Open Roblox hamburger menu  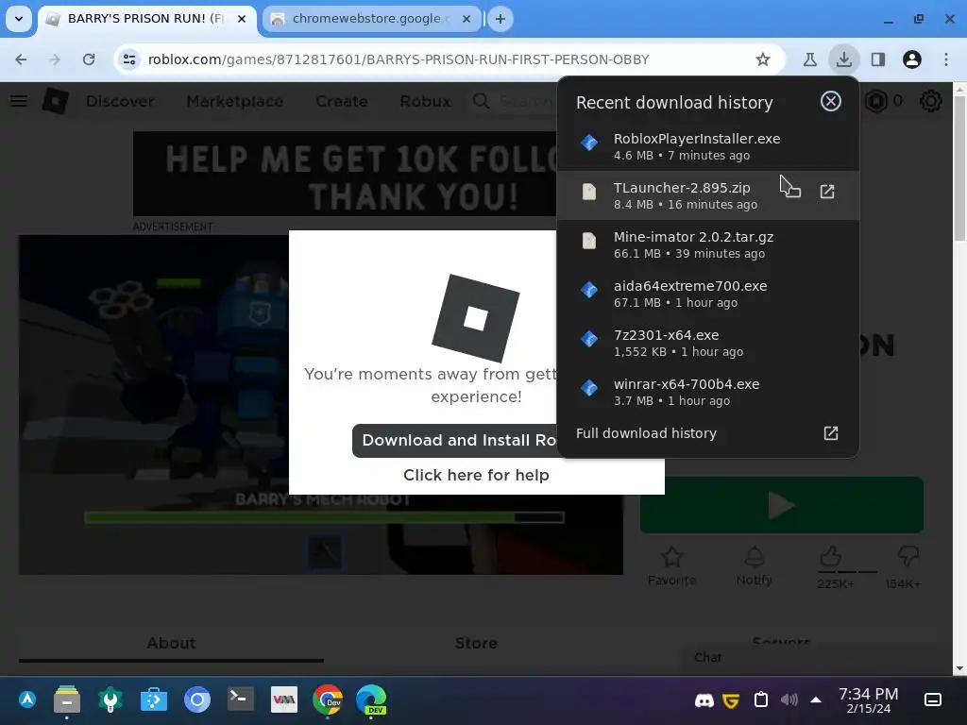(19, 100)
